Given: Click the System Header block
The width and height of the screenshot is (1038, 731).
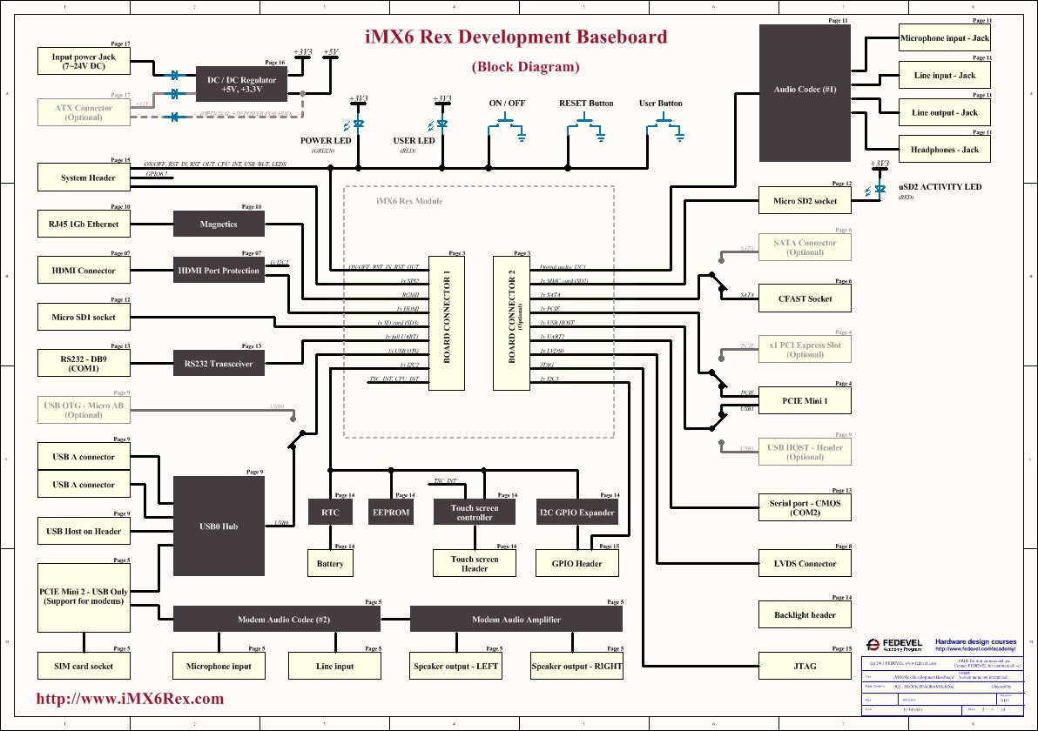Looking at the screenshot, I should click(84, 178).
